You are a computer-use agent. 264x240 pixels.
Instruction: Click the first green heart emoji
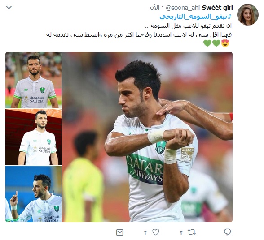(216, 43)
